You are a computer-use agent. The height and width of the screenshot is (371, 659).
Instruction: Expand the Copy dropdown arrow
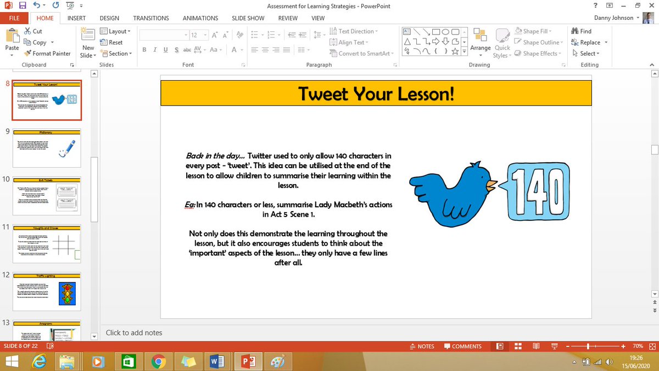coord(52,42)
